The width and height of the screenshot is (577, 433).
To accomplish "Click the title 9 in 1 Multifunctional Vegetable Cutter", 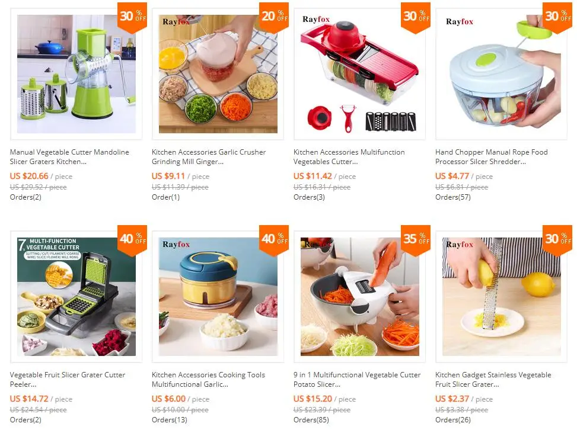I will 357,379.
